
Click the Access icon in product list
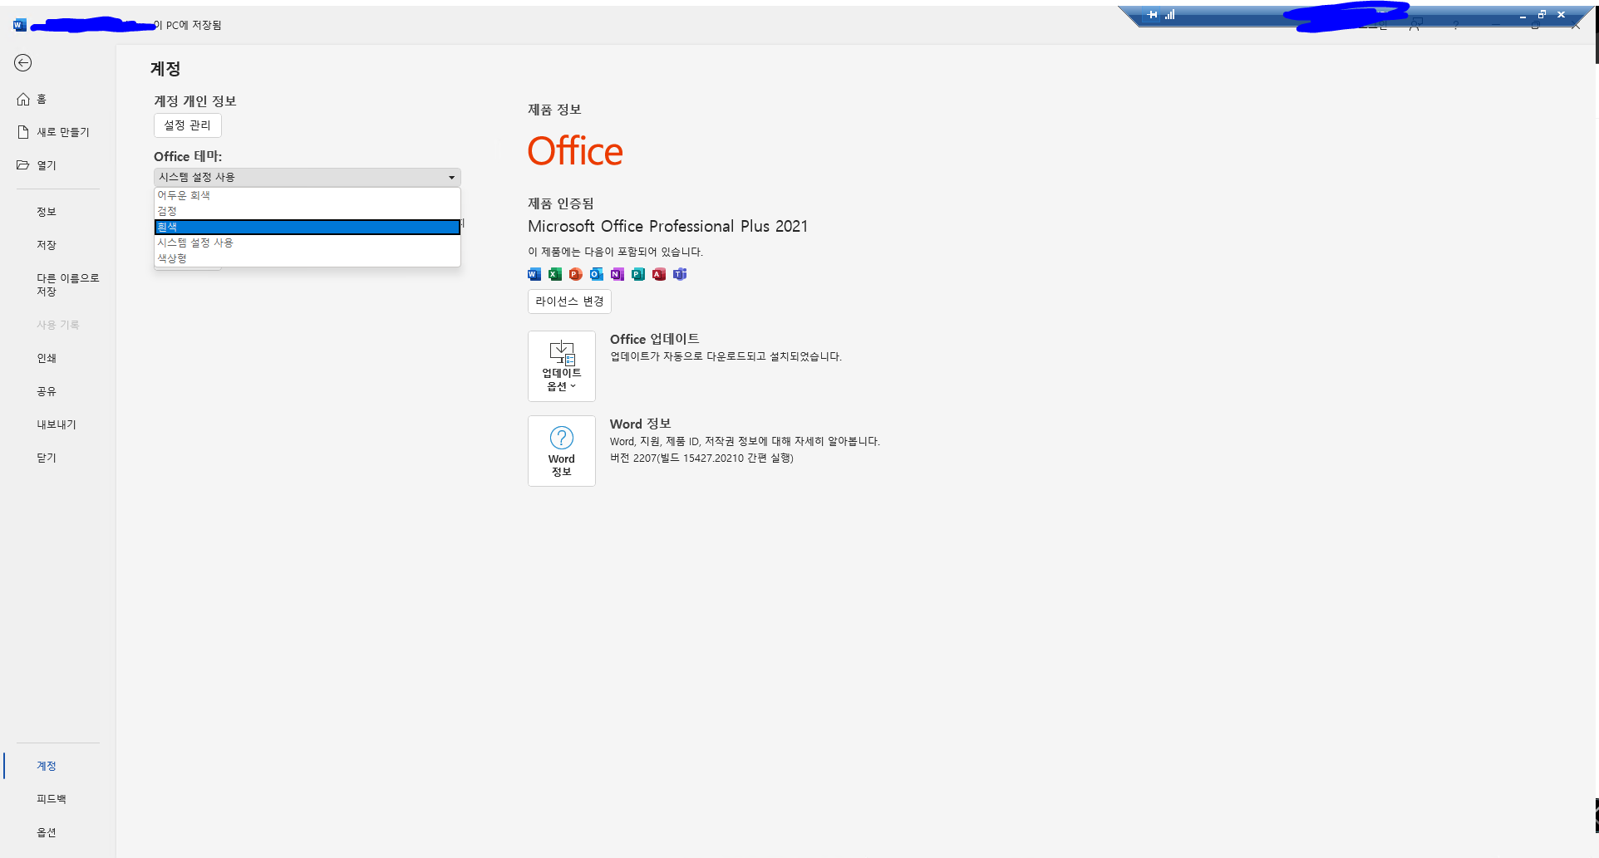click(x=659, y=274)
